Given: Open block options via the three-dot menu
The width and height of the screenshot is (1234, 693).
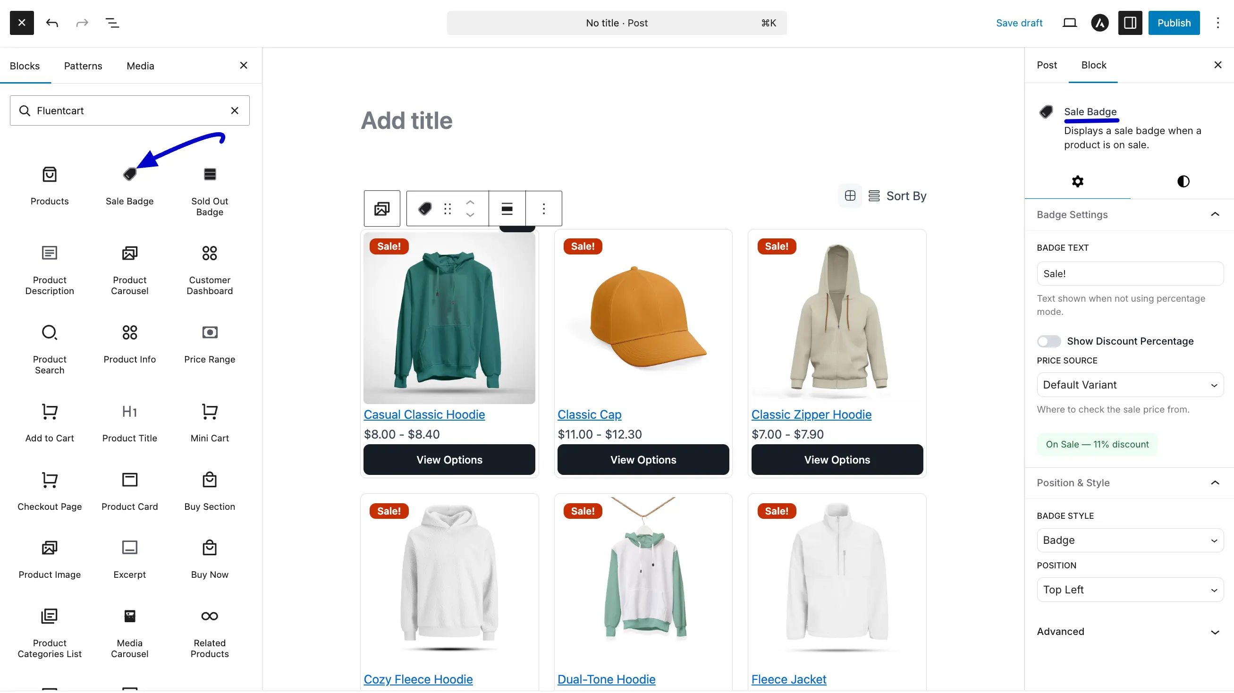Looking at the screenshot, I should (544, 208).
